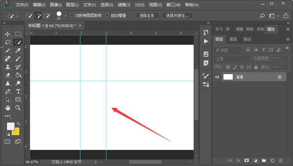Create a new layer button
The image size is (293, 166).
272,160
